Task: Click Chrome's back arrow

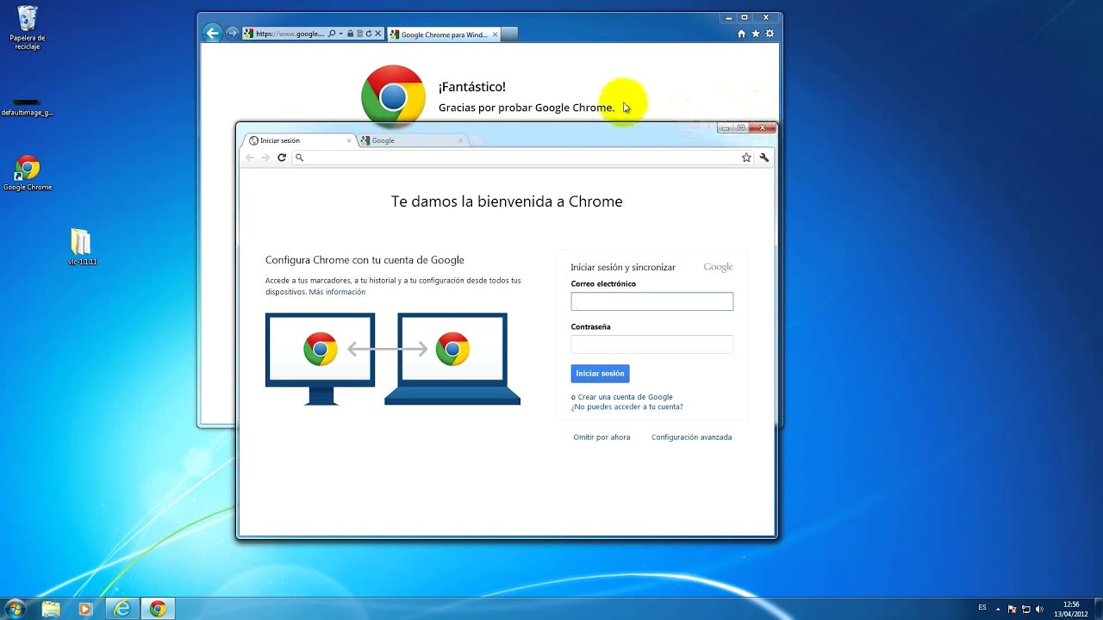Action: (x=250, y=158)
